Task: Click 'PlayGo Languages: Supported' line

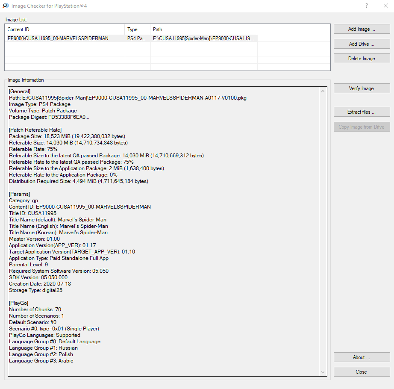Action: tap(45, 335)
